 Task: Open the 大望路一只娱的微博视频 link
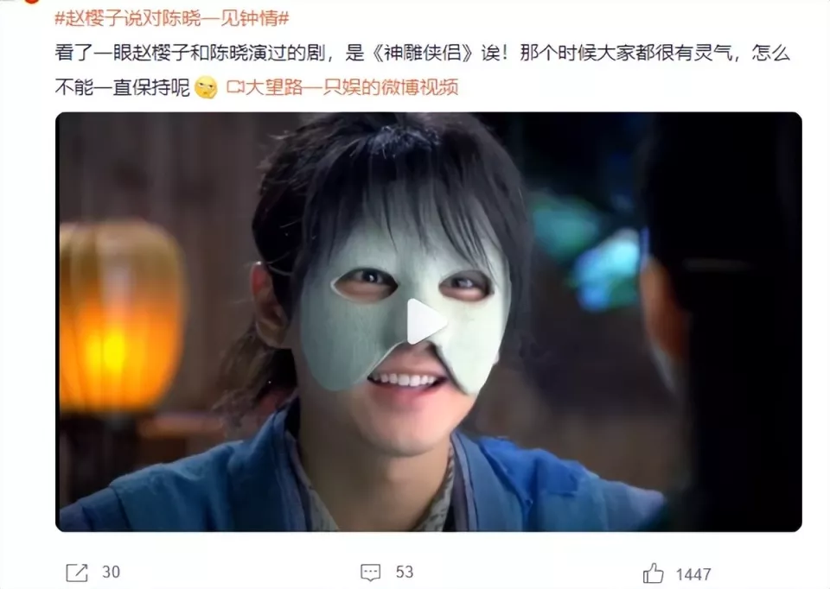click(x=352, y=87)
